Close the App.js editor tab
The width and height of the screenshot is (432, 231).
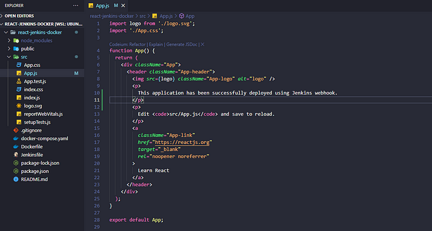tap(123, 6)
